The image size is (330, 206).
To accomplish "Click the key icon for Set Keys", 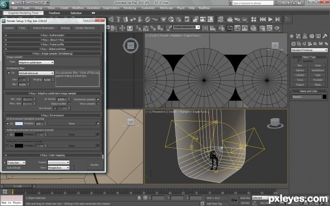I will (234, 200).
